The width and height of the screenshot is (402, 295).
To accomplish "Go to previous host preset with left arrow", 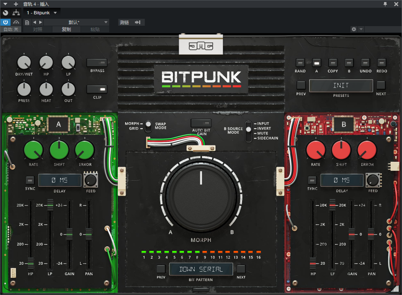I will 35,22.
